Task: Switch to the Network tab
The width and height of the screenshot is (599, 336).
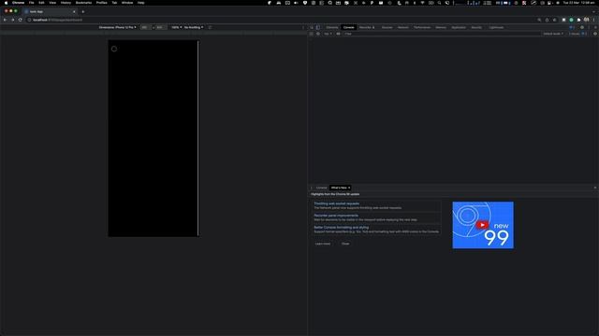Action: pyautogui.click(x=403, y=27)
